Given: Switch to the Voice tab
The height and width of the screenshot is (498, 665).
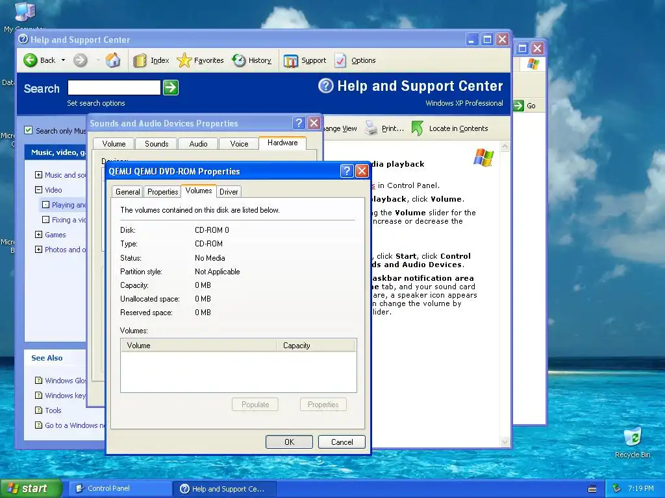Looking at the screenshot, I should (x=239, y=144).
